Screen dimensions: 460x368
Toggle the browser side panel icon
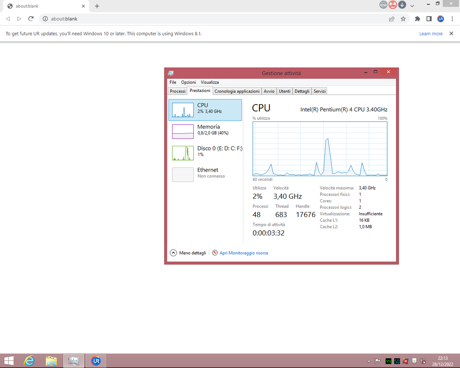point(429,19)
